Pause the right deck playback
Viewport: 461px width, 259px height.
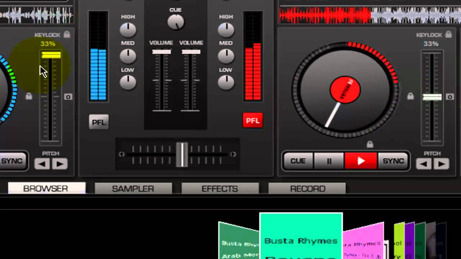329,161
